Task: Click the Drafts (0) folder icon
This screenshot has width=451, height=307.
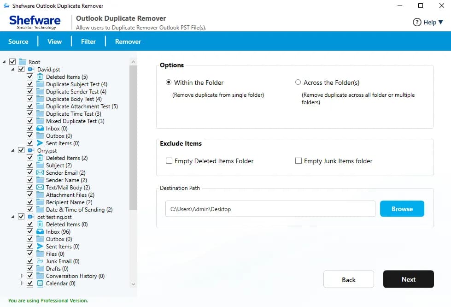Action: click(40, 268)
